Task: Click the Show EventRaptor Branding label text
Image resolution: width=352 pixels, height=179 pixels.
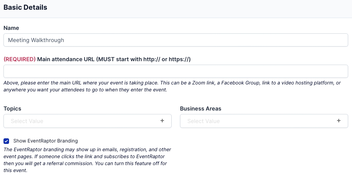Action: pyautogui.click(x=46, y=141)
